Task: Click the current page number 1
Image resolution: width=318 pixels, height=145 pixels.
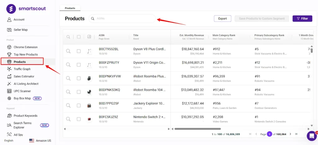Action: (x=269, y=134)
